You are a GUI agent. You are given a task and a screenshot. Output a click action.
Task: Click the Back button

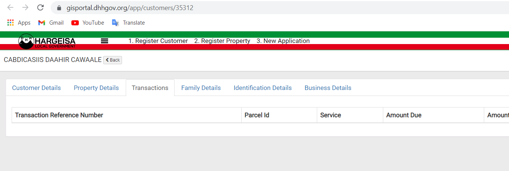[x=113, y=60]
